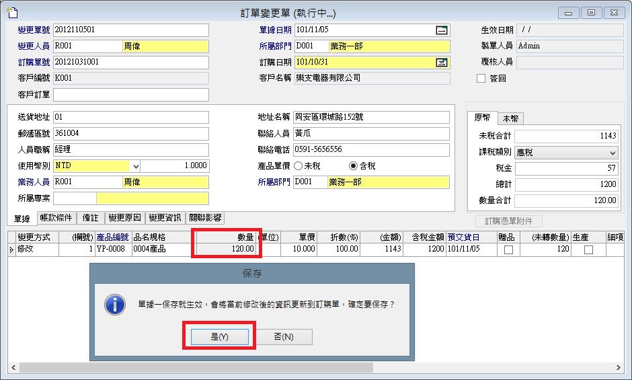This screenshot has width=632, height=380.
Task: Switch to the 帳款條件 tab
Action: point(56,218)
